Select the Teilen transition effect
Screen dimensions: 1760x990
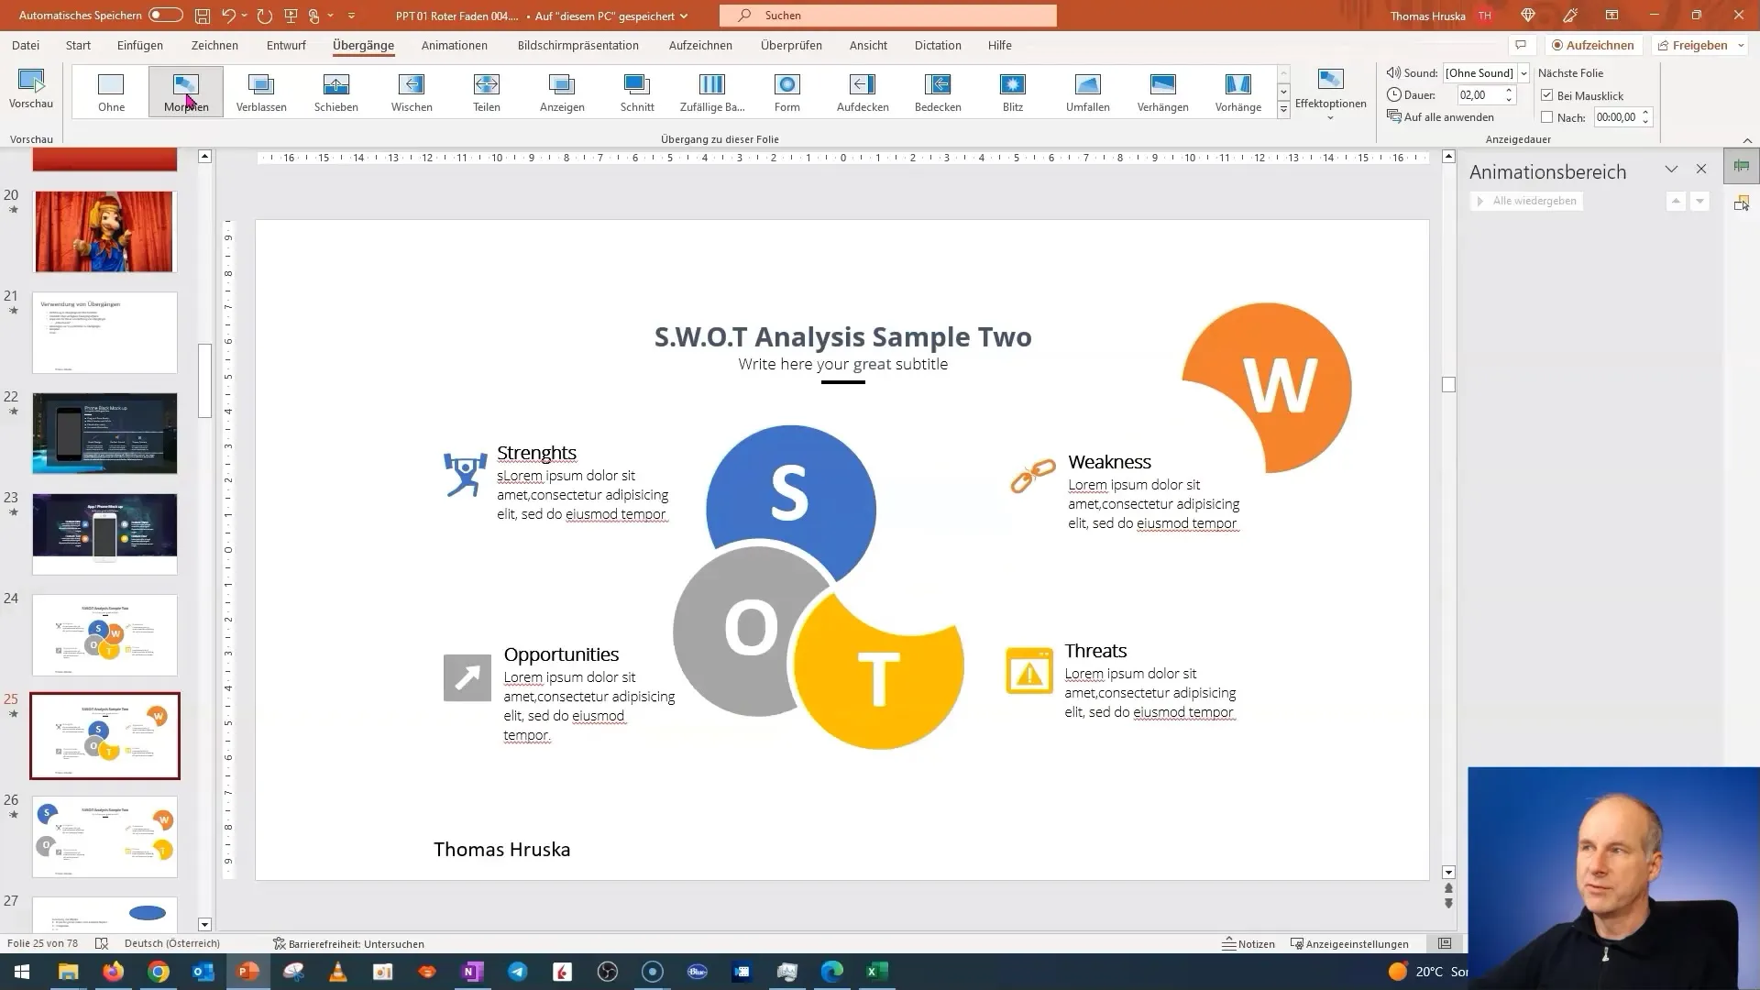487,91
